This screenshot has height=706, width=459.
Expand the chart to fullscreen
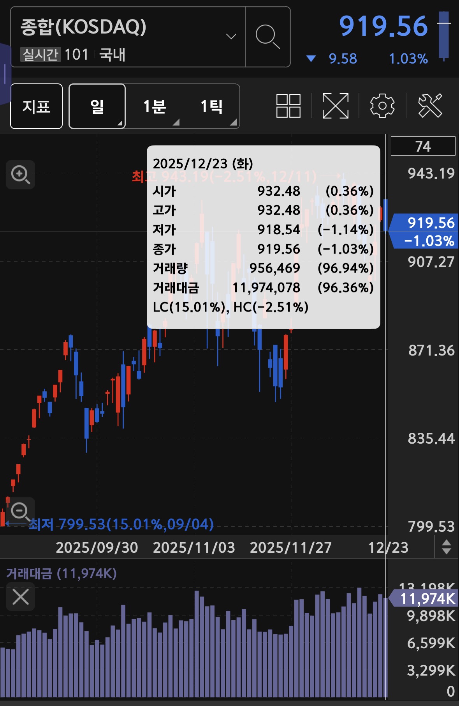pyautogui.click(x=335, y=106)
